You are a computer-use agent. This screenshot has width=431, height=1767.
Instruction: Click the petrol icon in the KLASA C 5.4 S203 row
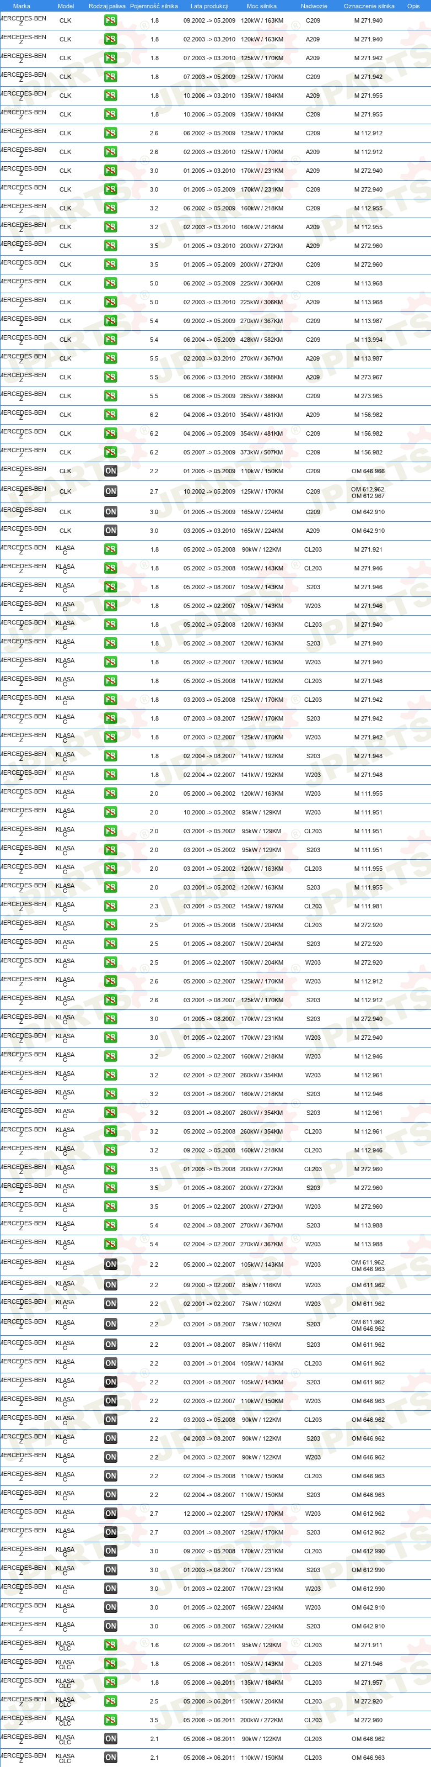(110, 1225)
